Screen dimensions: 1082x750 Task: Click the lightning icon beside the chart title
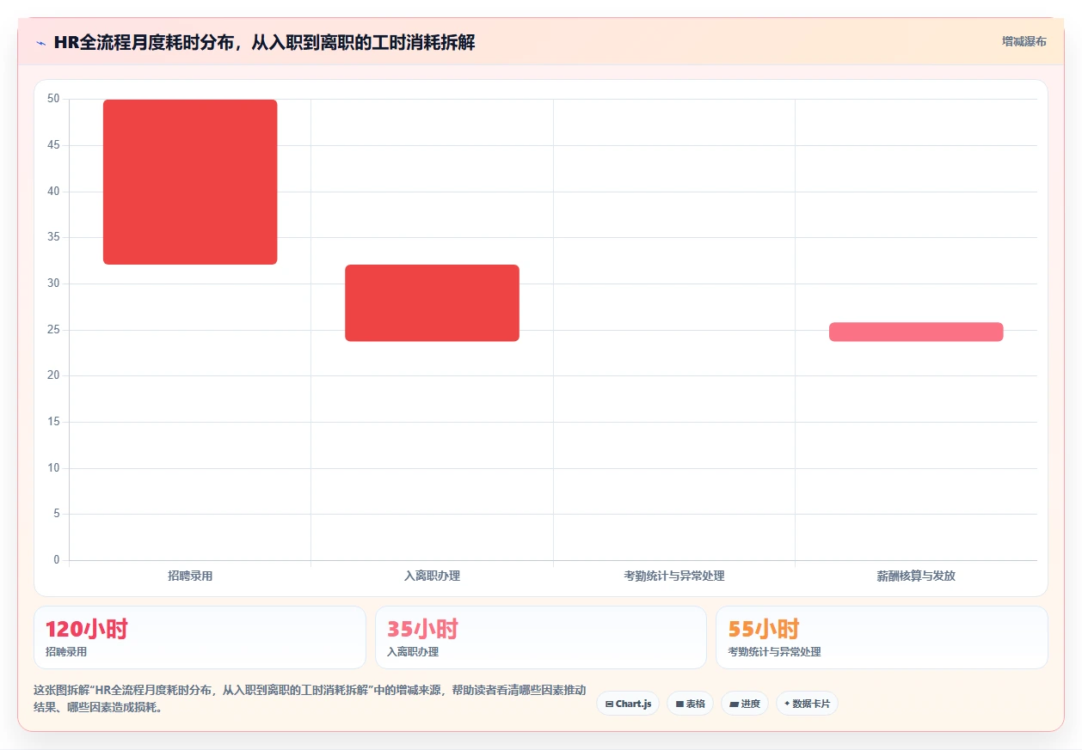(40, 43)
